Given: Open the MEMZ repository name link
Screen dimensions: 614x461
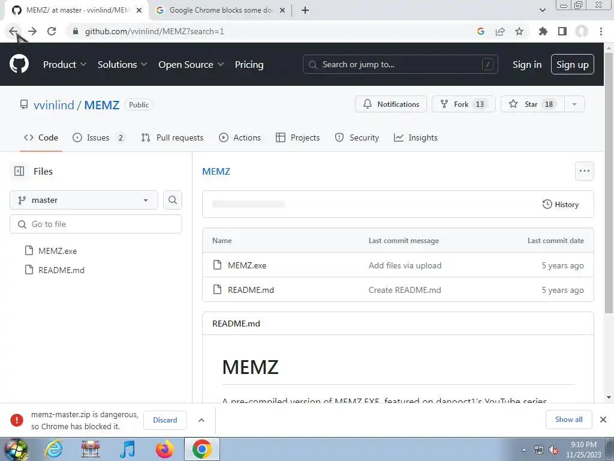Looking at the screenshot, I should [102, 105].
